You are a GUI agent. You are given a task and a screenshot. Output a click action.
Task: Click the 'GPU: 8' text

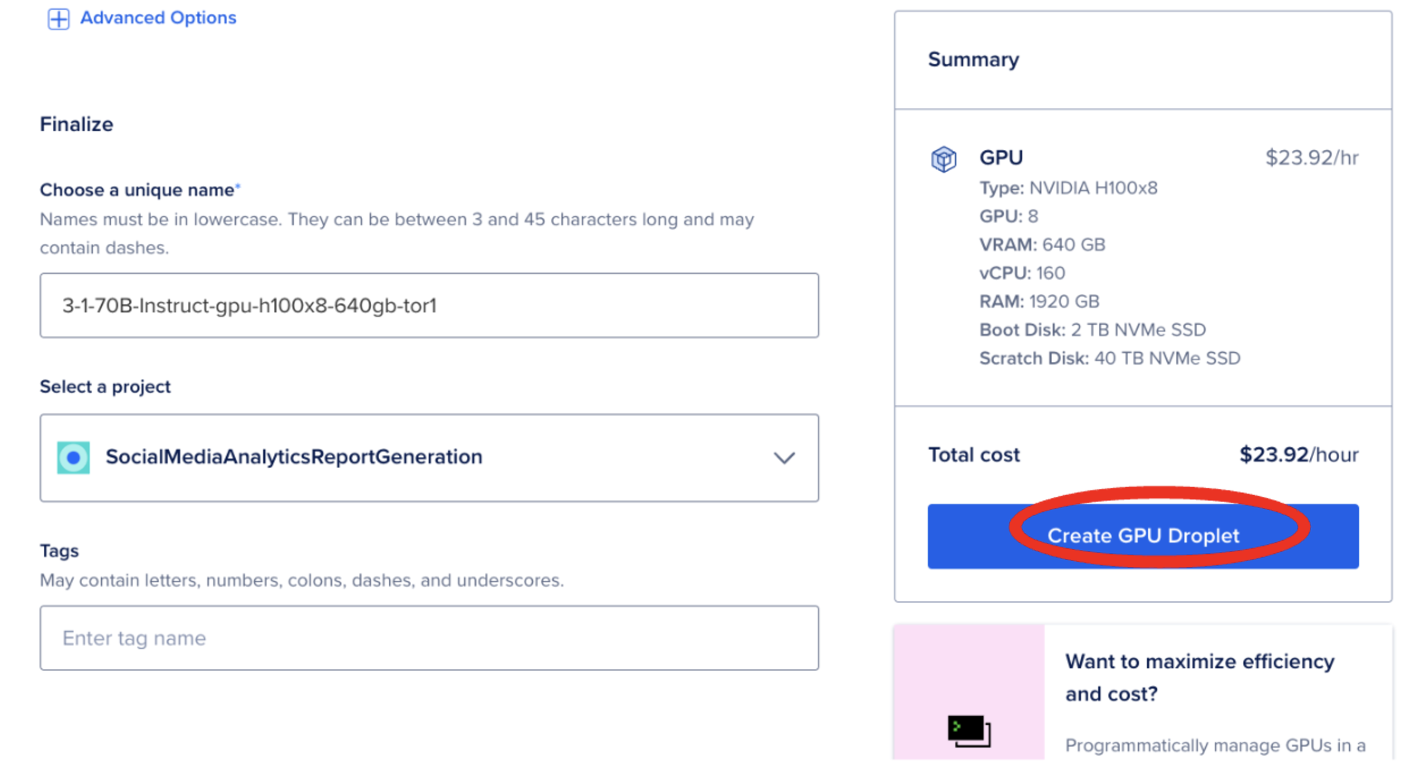(1009, 216)
